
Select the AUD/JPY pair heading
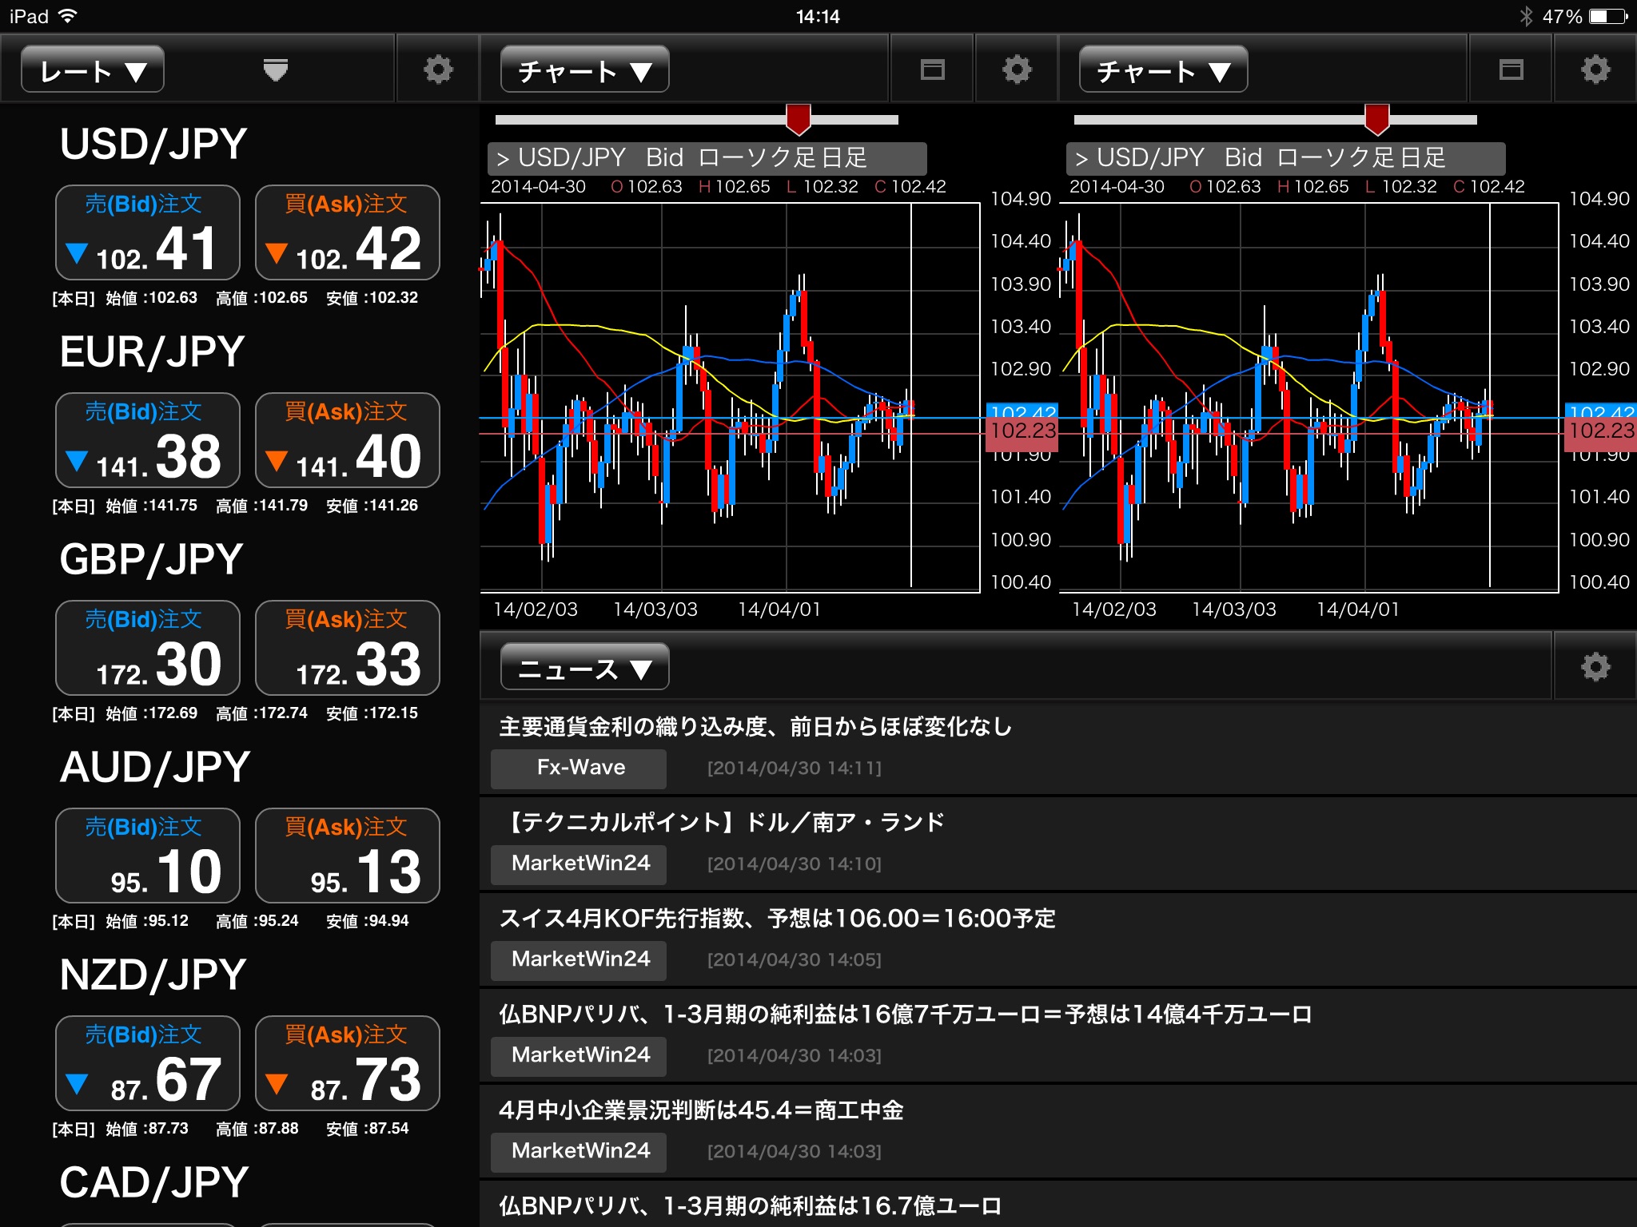(x=155, y=768)
